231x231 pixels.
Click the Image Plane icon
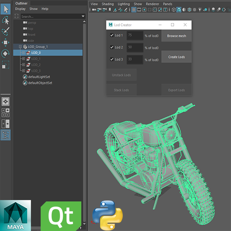coord(115,10)
